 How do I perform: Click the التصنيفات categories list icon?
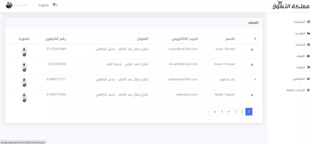[309, 22]
